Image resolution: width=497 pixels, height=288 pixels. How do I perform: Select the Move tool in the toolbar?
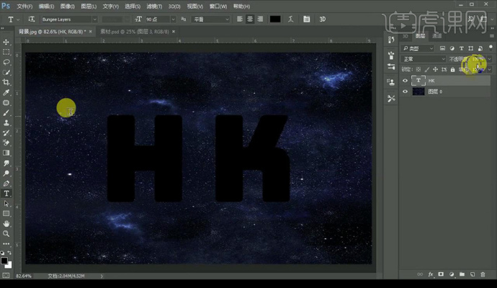tap(6, 42)
